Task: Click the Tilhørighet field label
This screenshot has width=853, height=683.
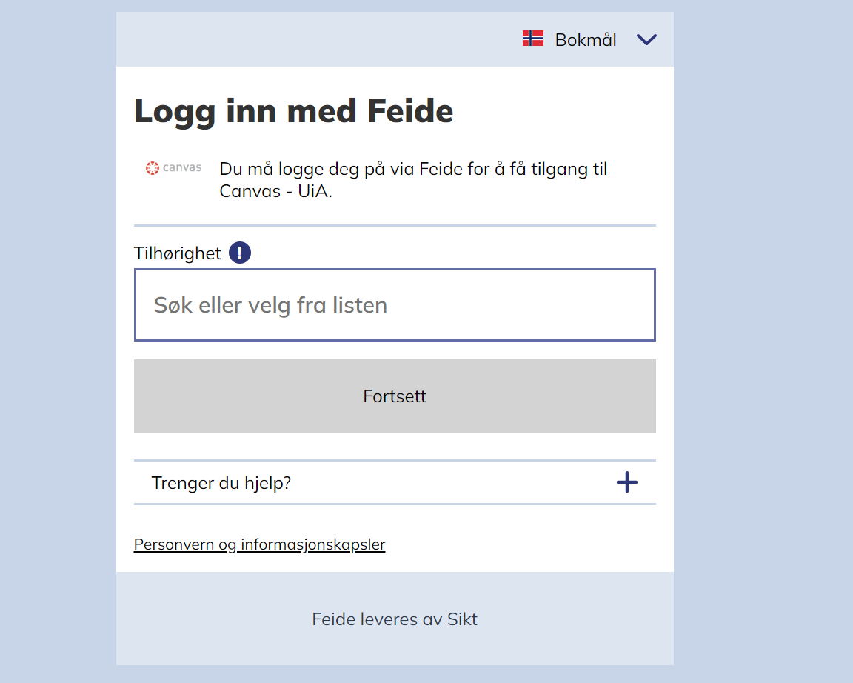Action: pyautogui.click(x=178, y=253)
